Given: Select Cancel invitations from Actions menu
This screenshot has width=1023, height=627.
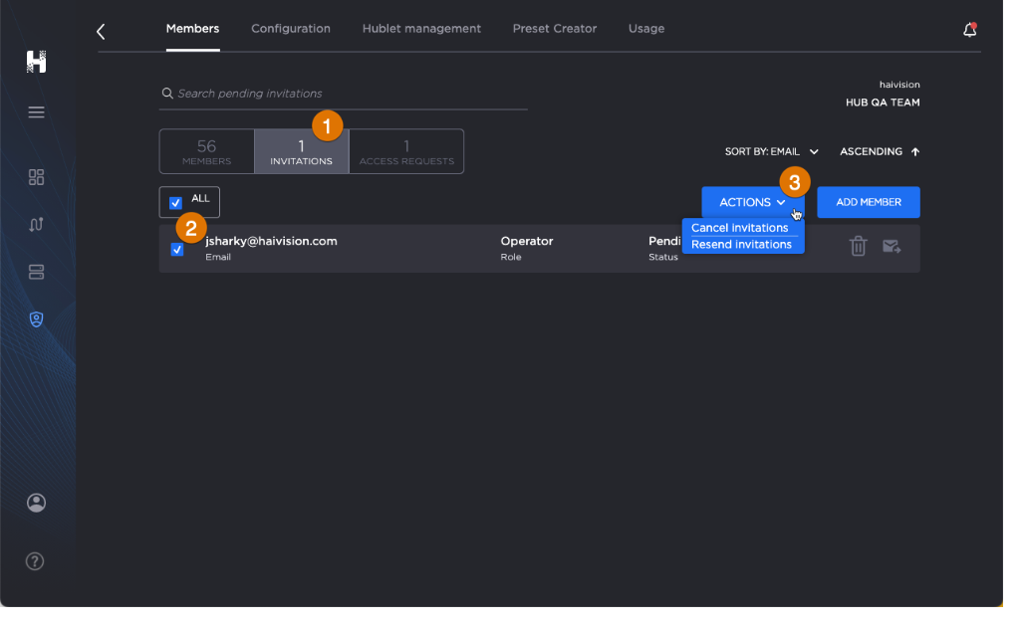Looking at the screenshot, I should 739,228.
